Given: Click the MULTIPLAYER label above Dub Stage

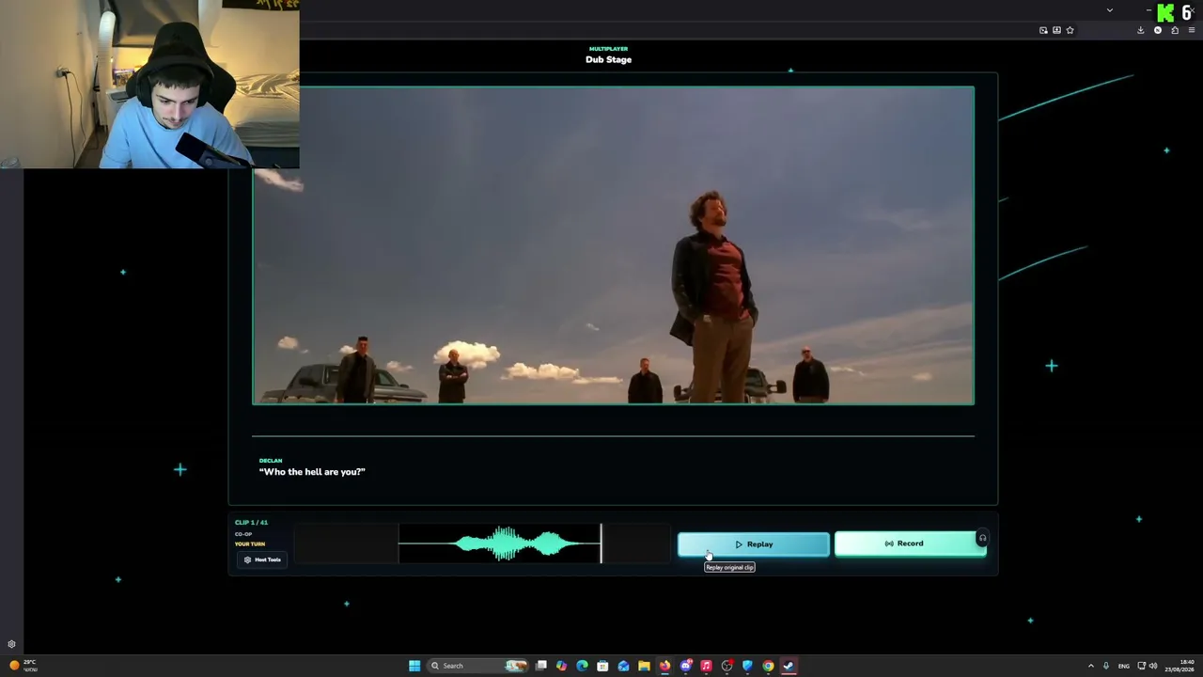Looking at the screenshot, I should (x=608, y=49).
